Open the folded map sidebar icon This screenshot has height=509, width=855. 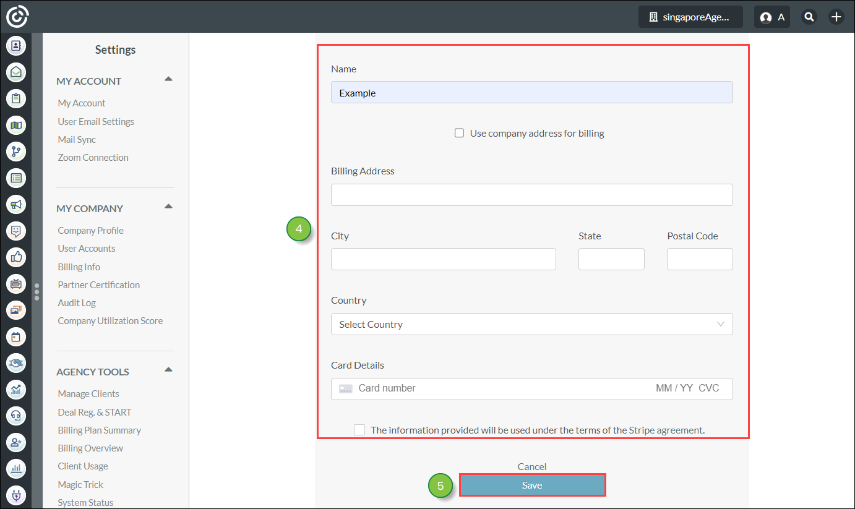pos(16,125)
